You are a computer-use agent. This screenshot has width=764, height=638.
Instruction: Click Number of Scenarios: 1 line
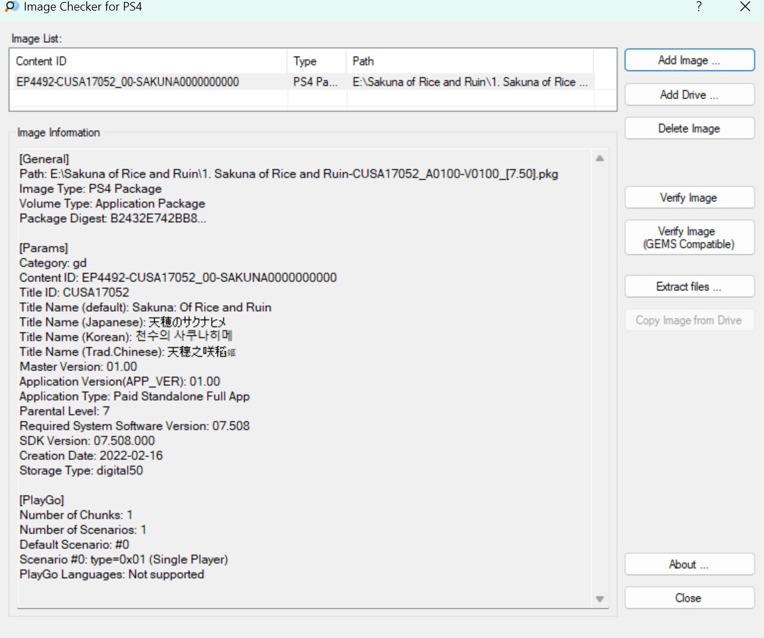point(83,530)
